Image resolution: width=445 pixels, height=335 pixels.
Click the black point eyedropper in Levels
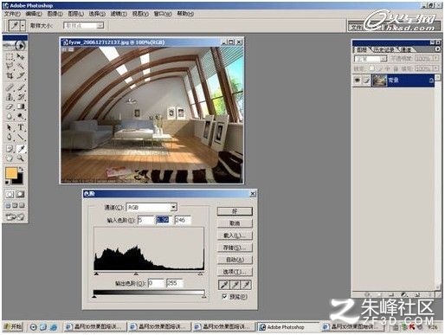click(224, 285)
